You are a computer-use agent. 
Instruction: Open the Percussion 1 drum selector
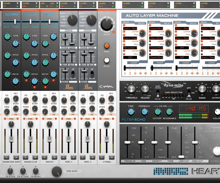130,48
